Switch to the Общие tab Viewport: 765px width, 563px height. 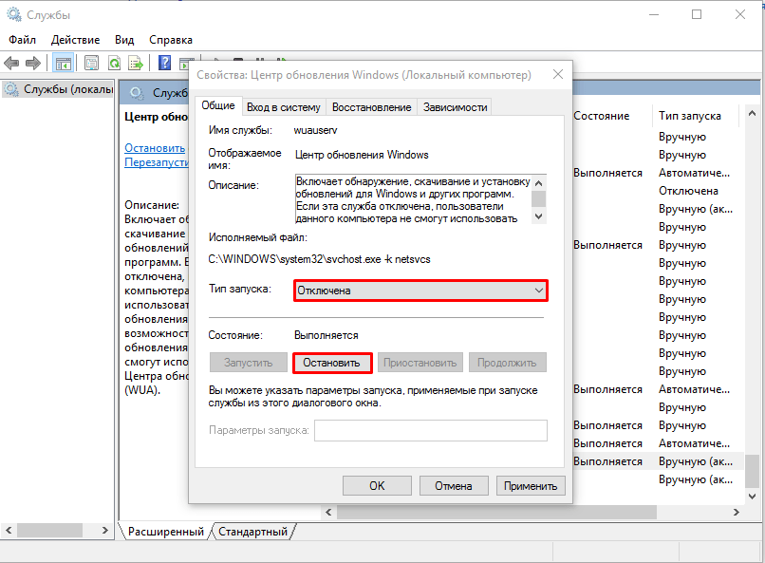(218, 106)
